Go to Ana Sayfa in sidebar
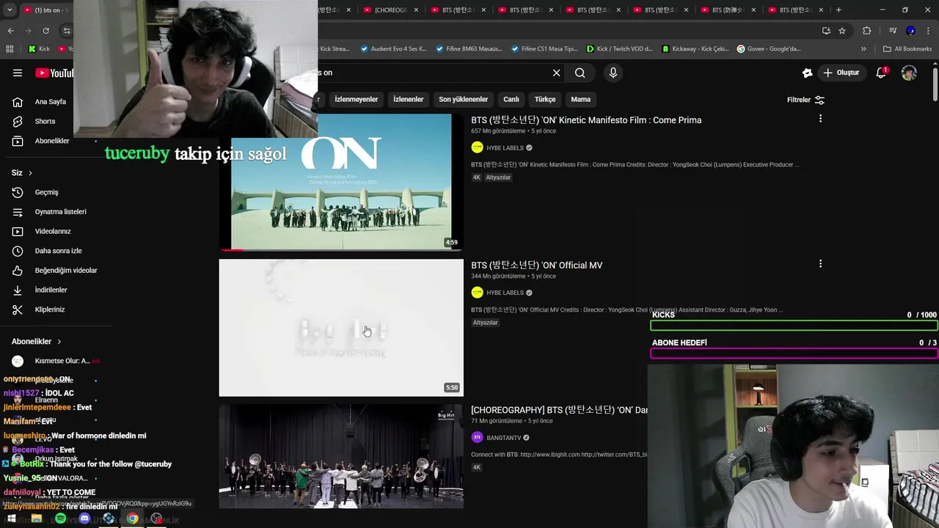Viewport: 939px width, 528px height. pos(50,102)
